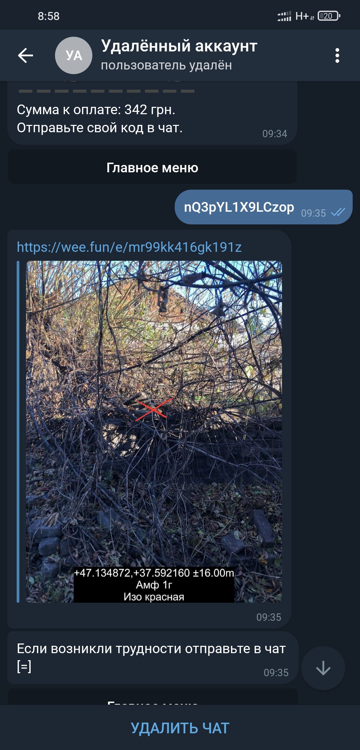Open the three-dot chat options menu
The height and width of the screenshot is (750, 360).
[x=337, y=55]
